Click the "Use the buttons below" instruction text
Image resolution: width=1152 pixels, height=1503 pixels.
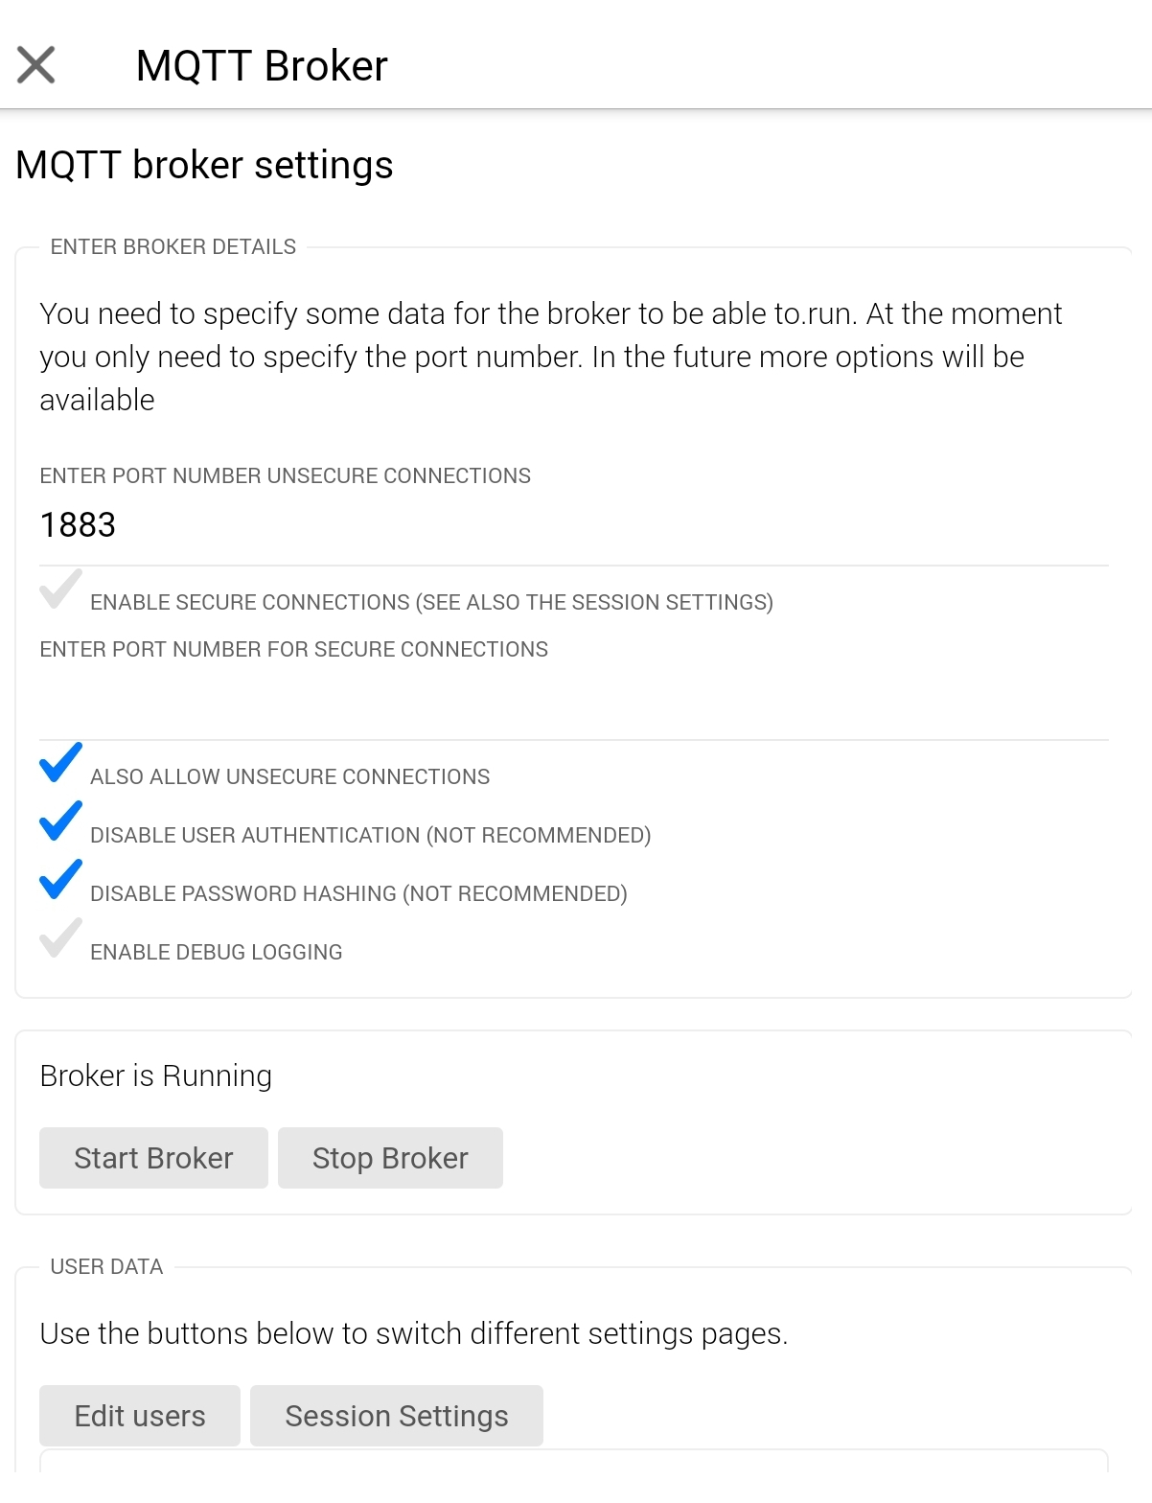pyautogui.click(x=413, y=1333)
